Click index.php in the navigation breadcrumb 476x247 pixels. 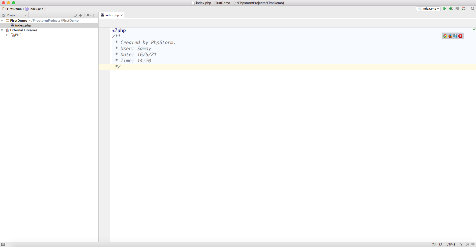pos(34,9)
